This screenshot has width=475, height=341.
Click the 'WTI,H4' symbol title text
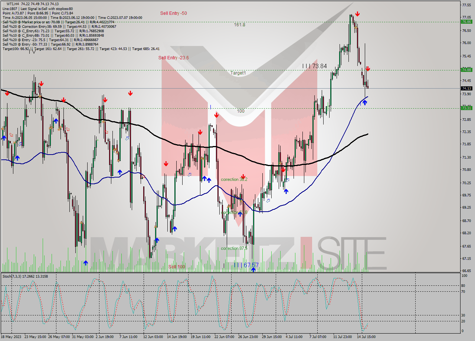(13, 4)
